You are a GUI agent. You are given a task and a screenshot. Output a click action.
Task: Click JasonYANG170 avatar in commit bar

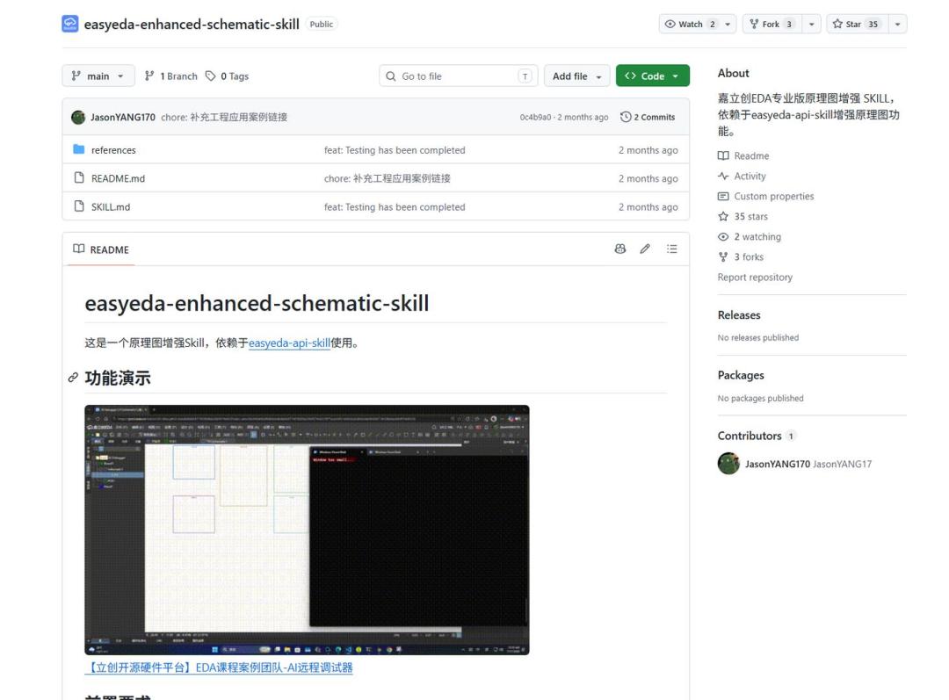coord(78,117)
